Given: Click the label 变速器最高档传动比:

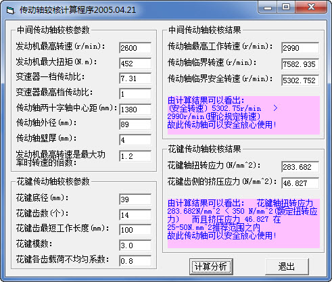Looking at the screenshot, I should [54, 92].
